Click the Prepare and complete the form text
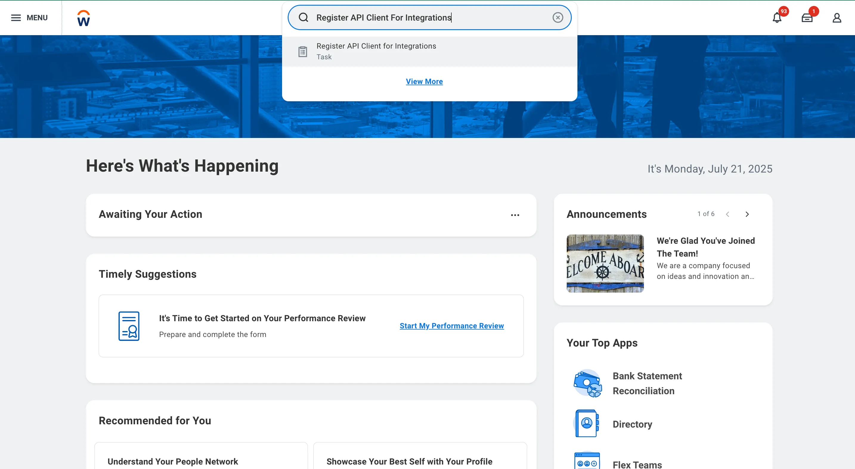Image resolution: width=855 pixels, height=469 pixels. pos(213,334)
